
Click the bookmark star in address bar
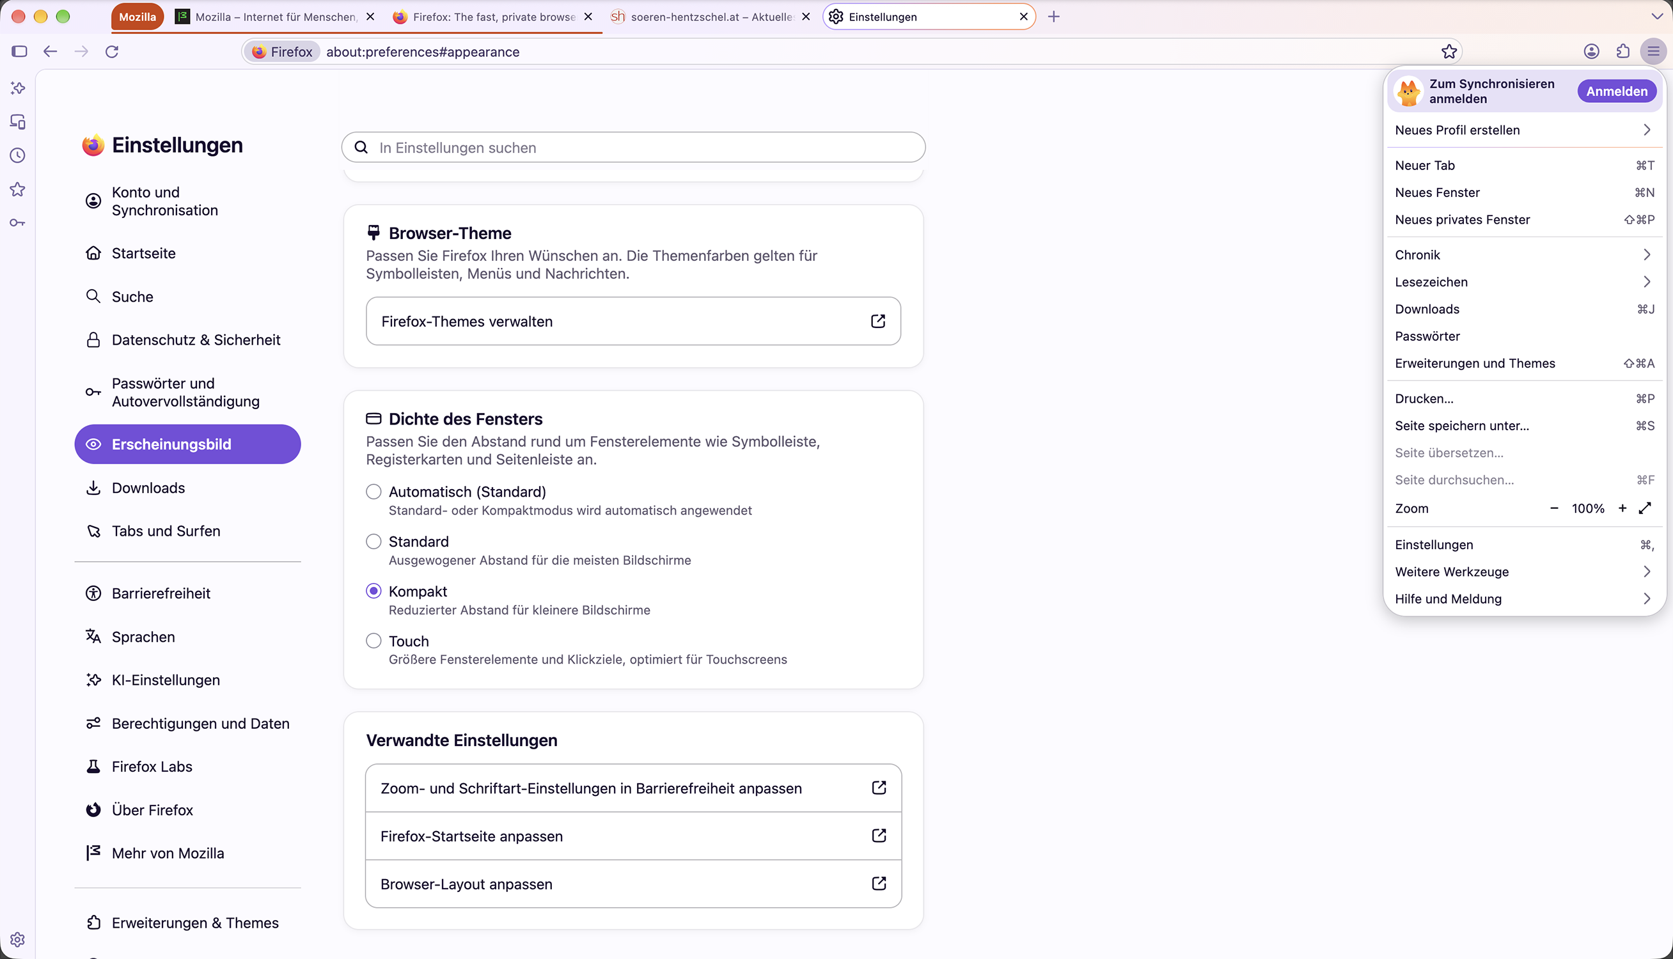point(1449,51)
